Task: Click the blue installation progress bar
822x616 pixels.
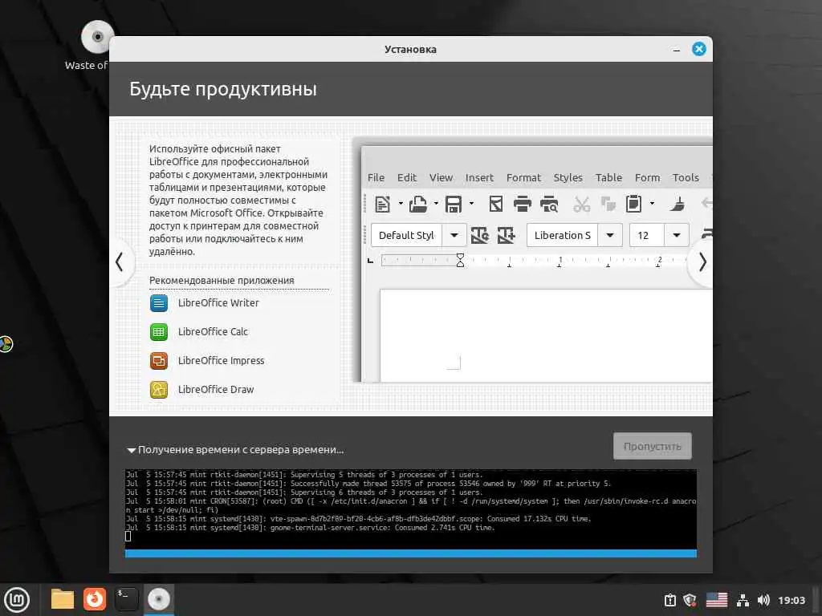Action: click(x=410, y=553)
